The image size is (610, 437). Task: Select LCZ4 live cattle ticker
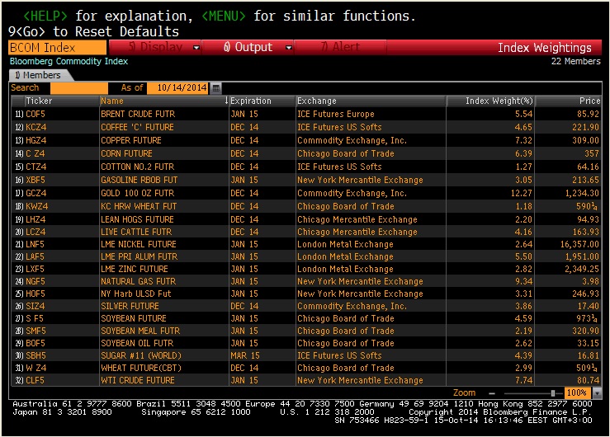tap(35, 233)
